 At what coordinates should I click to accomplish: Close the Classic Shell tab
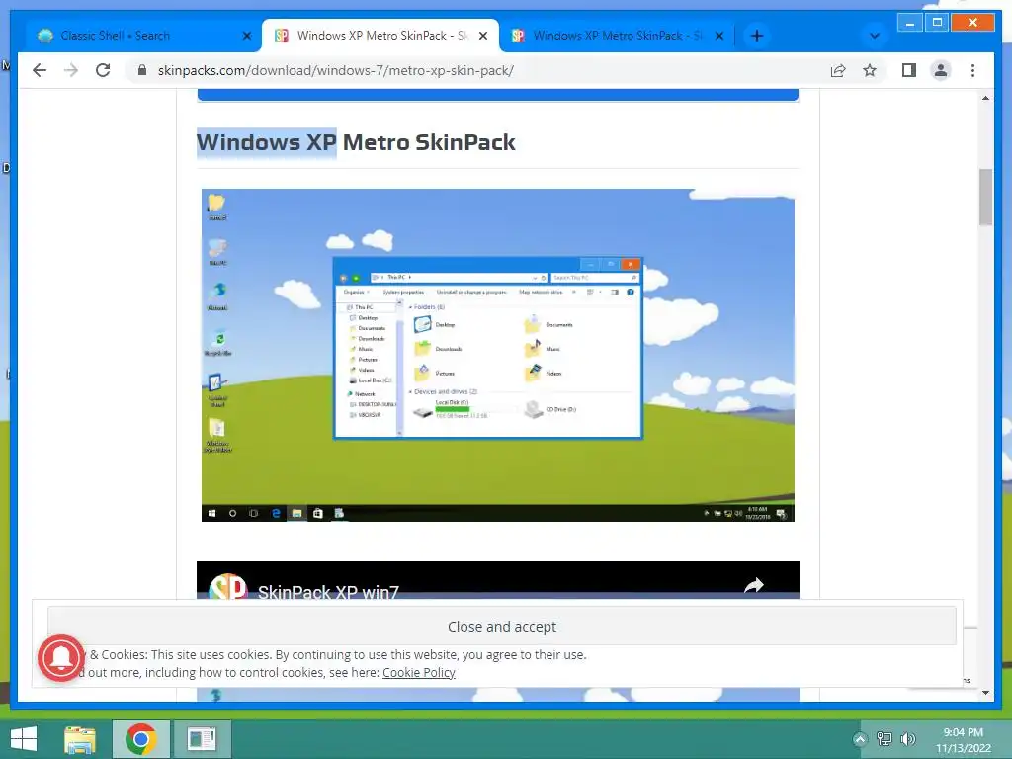246,36
